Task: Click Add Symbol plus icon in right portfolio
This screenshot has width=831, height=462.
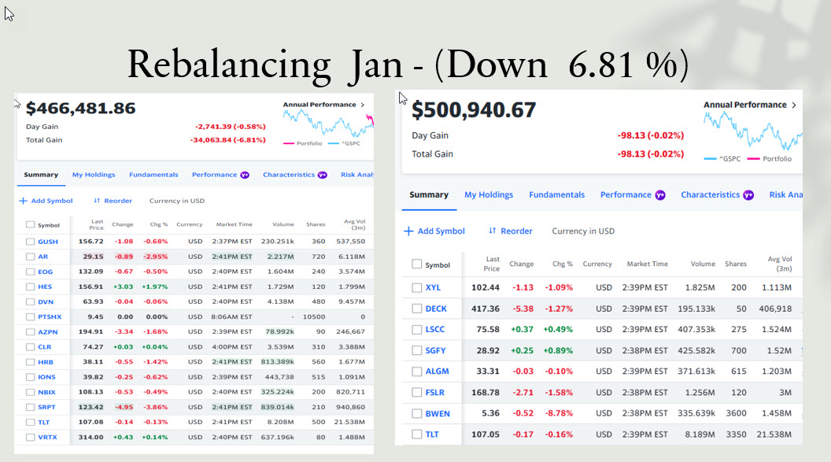Action: 408,231
